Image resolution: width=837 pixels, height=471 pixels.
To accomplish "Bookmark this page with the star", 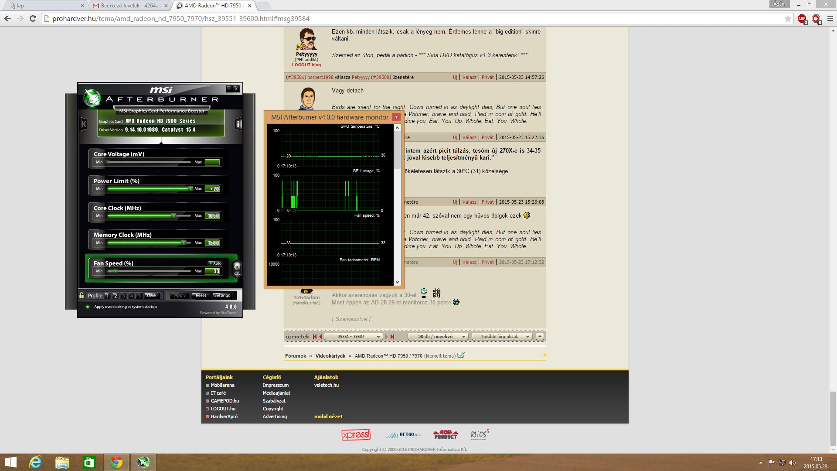I will [788, 19].
